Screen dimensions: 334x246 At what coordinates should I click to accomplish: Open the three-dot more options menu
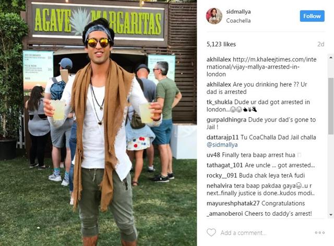tap(320, 232)
